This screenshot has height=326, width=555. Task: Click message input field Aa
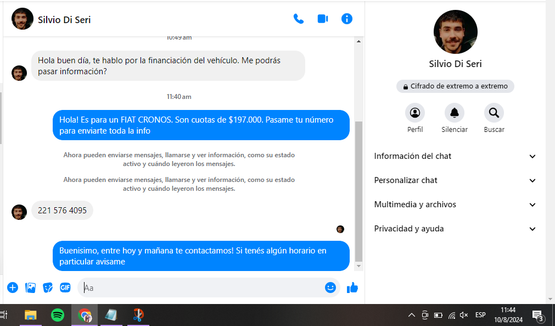click(x=202, y=288)
